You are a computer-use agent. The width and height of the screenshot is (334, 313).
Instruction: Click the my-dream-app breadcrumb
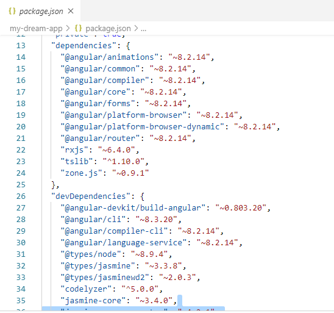[x=36, y=28]
